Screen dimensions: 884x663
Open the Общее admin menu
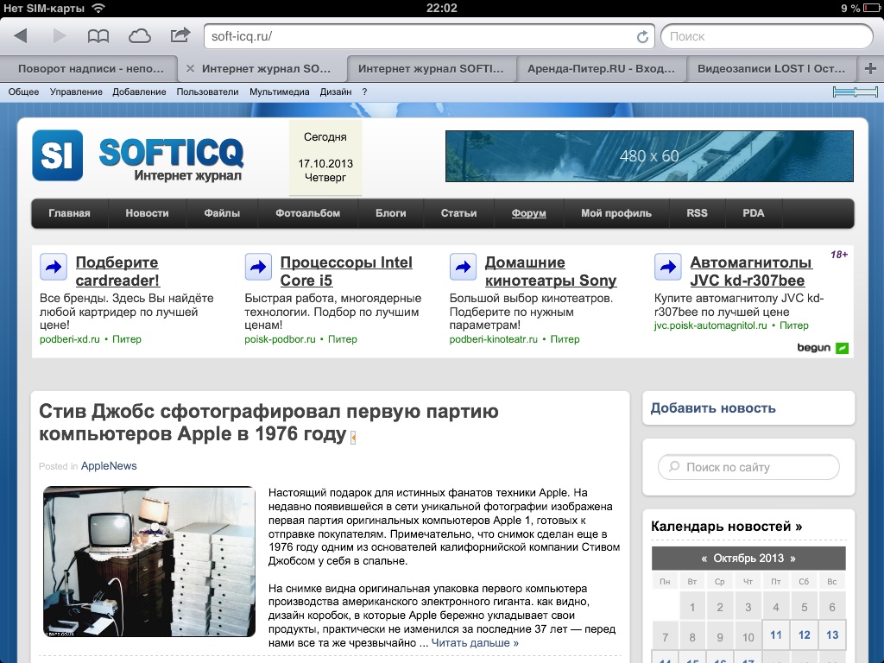tap(23, 92)
